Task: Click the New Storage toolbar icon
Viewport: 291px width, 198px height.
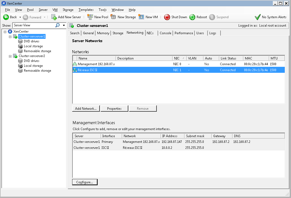Action: [113, 17]
